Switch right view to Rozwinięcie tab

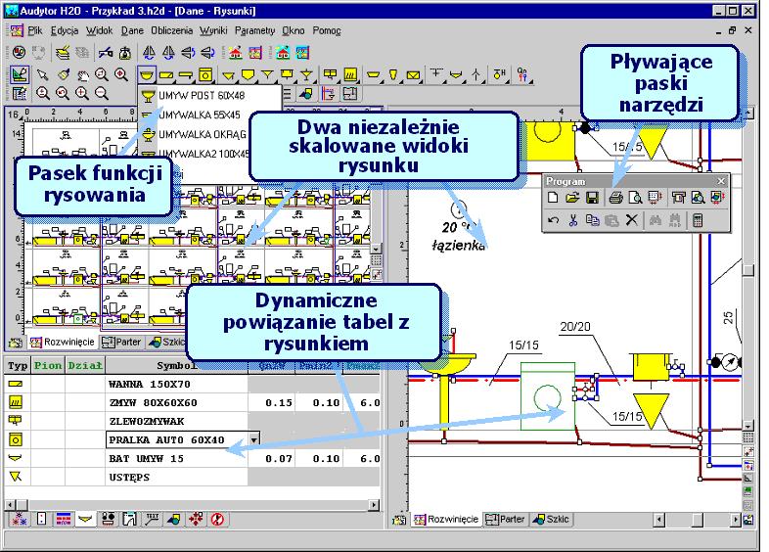pyautogui.click(x=446, y=519)
